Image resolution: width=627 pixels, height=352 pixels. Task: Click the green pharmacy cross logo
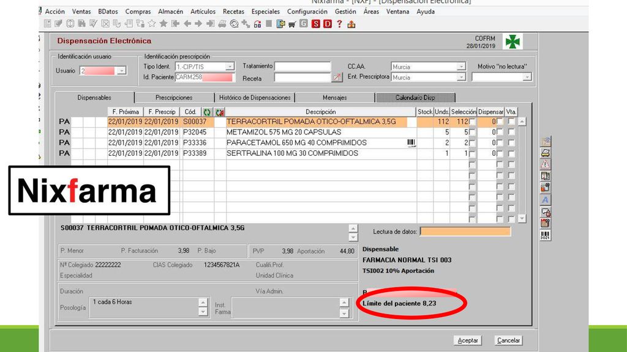click(512, 42)
